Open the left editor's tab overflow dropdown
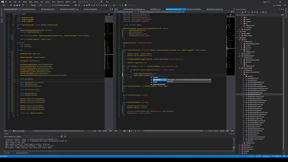This screenshot has height=162, width=288. click(110, 9)
